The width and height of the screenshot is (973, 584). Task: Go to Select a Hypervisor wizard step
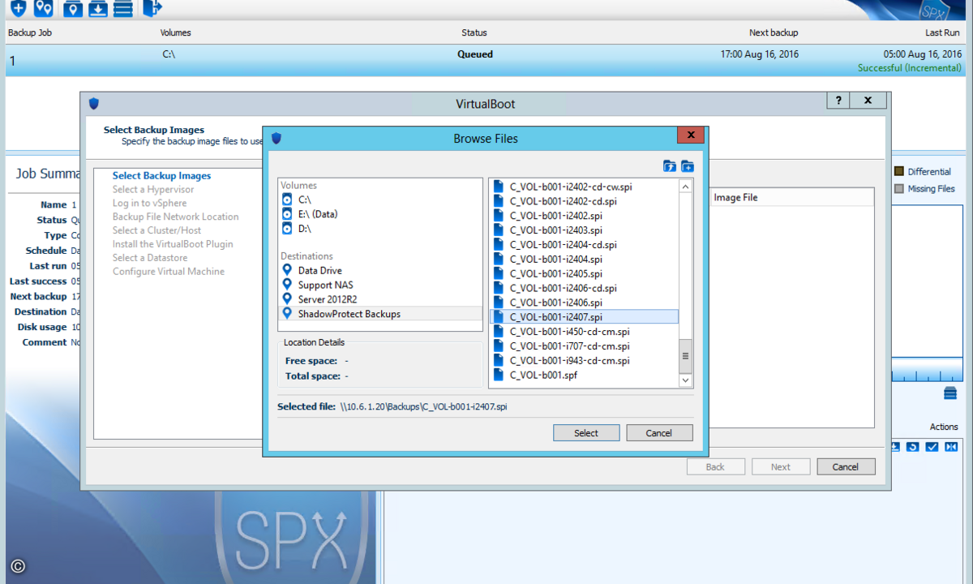[x=153, y=190]
